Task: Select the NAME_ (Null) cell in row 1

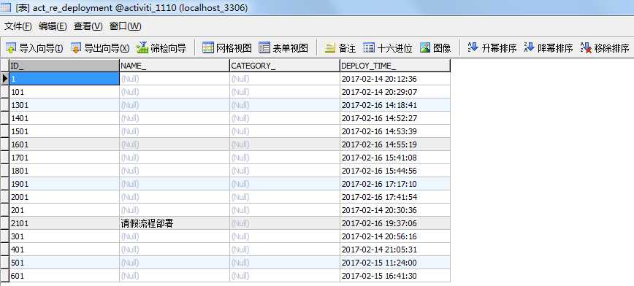Action: pos(175,79)
